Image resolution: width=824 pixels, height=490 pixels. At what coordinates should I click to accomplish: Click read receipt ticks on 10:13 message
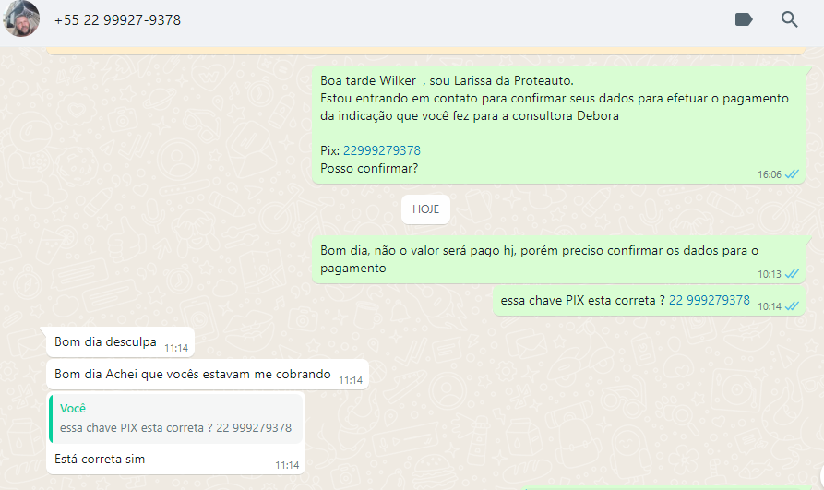coord(792,274)
